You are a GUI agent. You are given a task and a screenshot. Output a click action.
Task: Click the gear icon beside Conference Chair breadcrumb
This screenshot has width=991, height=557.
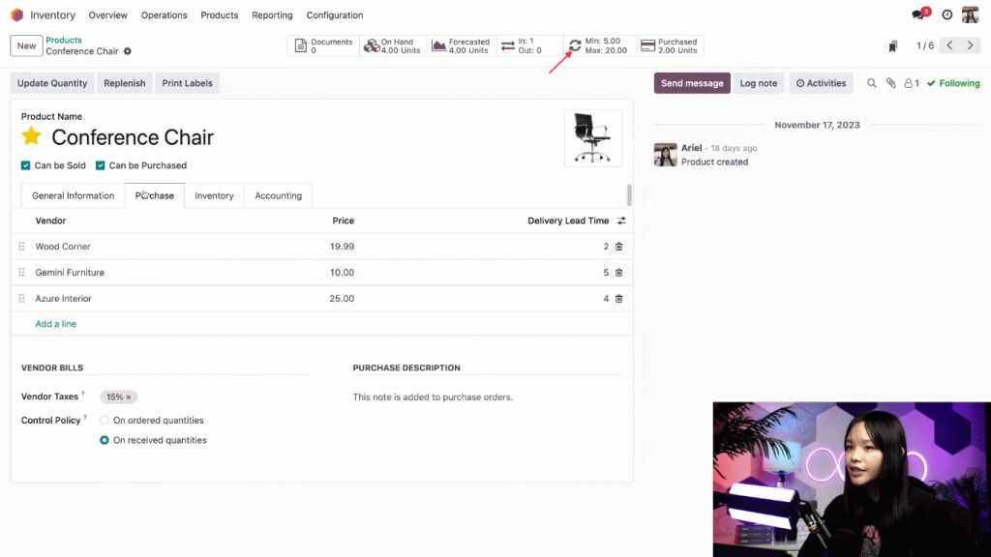point(128,51)
